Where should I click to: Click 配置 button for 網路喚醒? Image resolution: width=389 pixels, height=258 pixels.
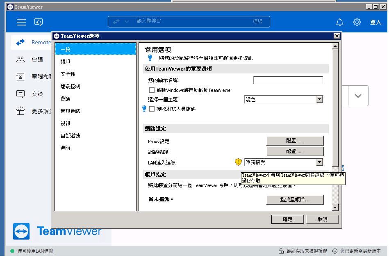[295, 151]
